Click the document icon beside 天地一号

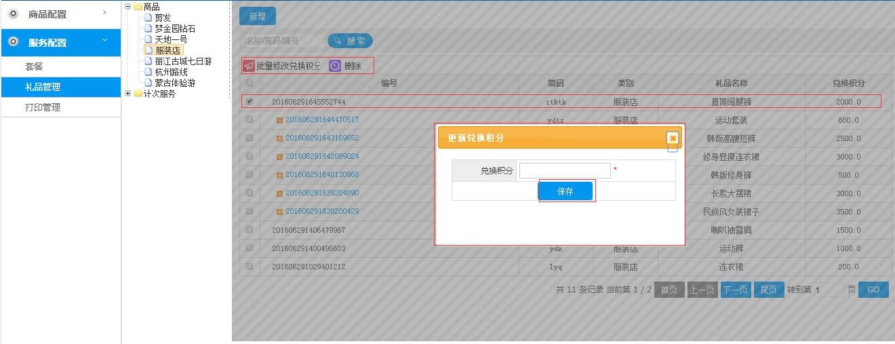(x=149, y=39)
